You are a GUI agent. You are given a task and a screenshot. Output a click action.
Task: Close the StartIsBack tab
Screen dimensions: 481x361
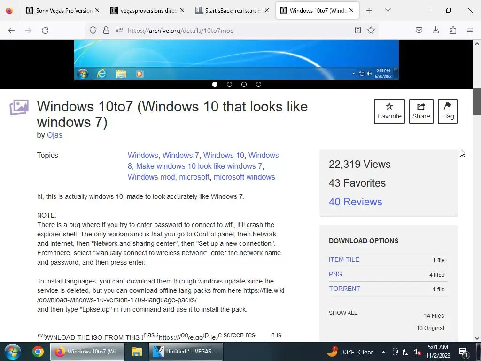click(x=267, y=11)
